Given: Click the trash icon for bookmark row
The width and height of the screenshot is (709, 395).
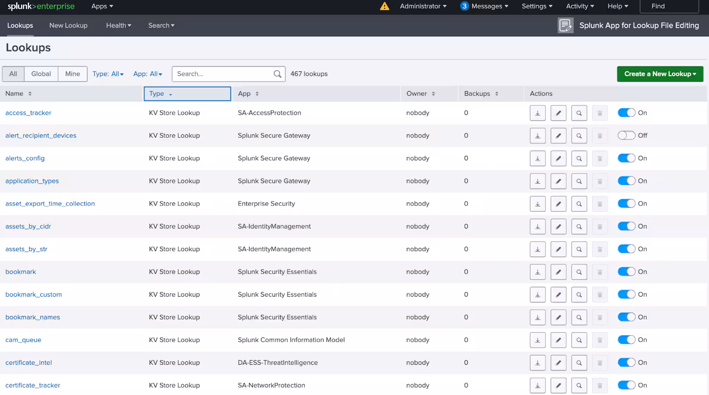Looking at the screenshot, I should pos(600,272).
